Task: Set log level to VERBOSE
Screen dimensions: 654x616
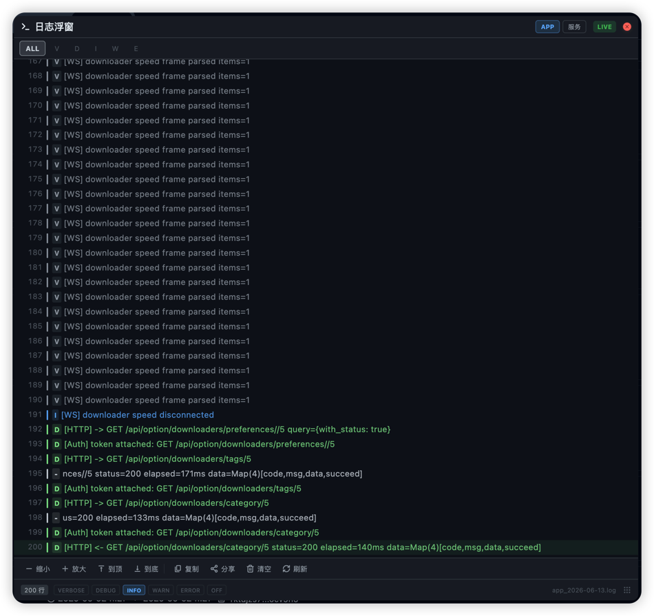Action: 71,590
